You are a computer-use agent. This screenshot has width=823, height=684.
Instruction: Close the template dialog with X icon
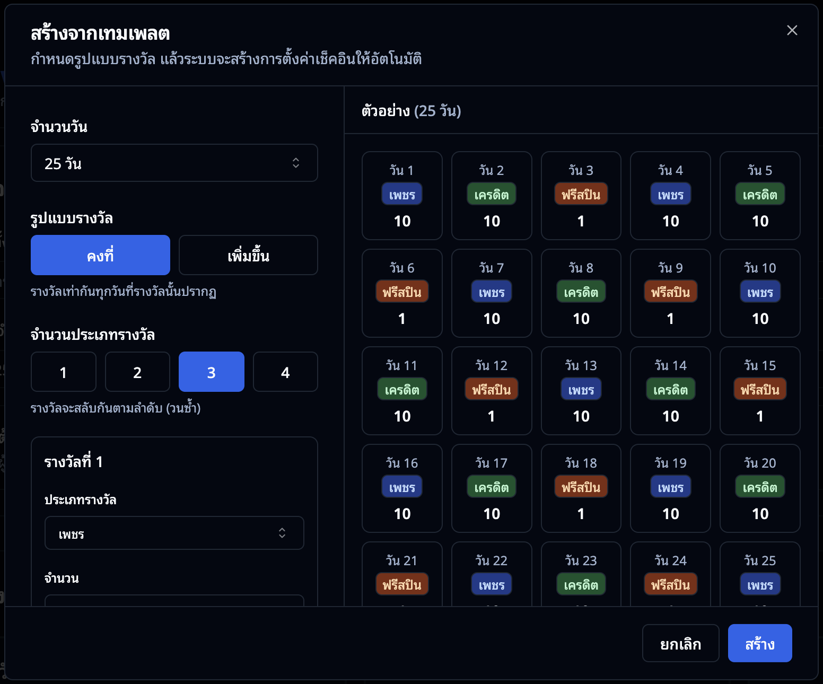click(x=792, y=30)
